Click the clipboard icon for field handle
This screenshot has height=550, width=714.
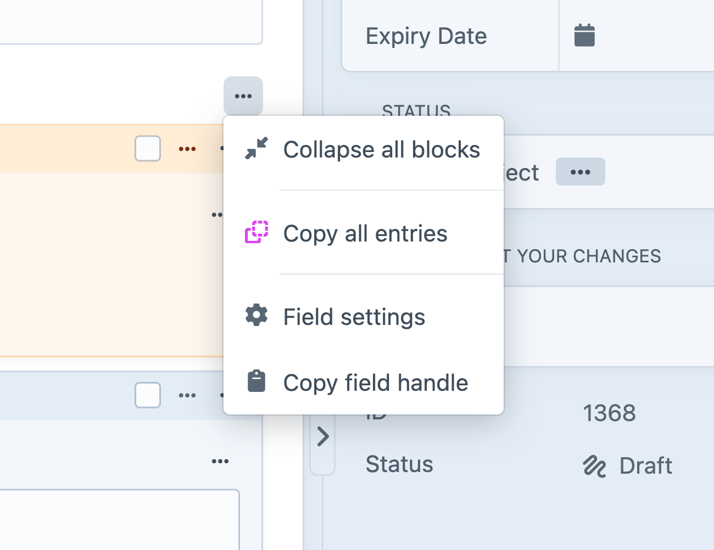tap(256, 381)
